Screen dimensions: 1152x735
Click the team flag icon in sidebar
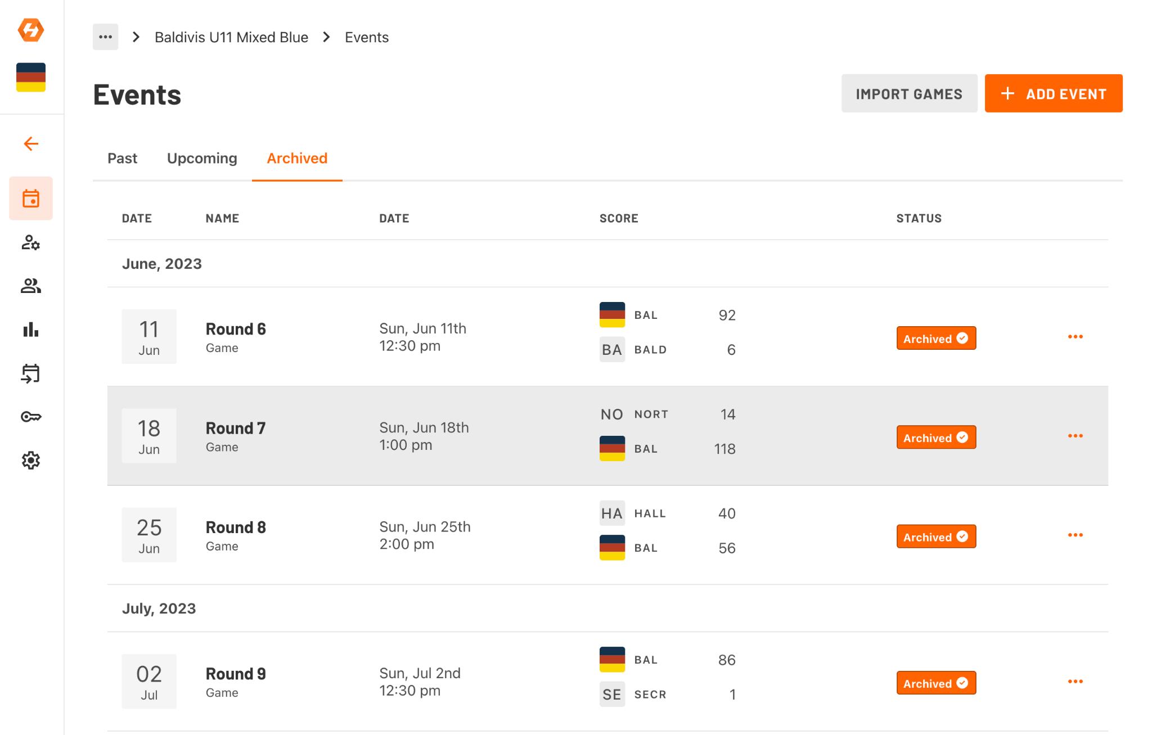(x=31, y=77)
